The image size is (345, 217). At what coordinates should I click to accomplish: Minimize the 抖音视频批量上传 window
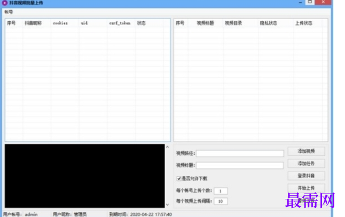(x=300, y=2)
